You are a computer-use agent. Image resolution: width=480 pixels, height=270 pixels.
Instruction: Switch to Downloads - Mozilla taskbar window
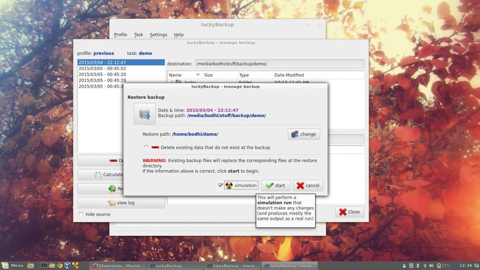tap(118, 266)
